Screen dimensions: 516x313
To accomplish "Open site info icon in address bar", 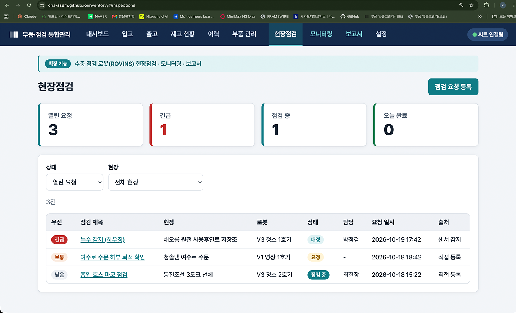I will pyautogui.click(x=42, y=5).
